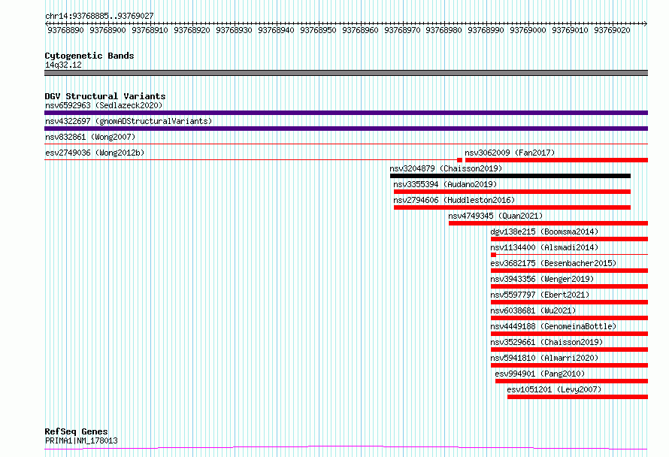Click the nsv6038681 (Wu2021) label

(x=533, y=310)
